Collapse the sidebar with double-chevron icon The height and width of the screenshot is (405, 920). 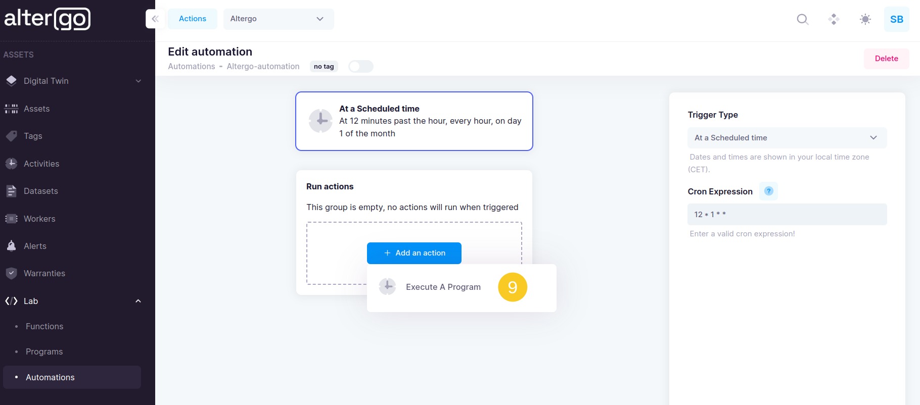pos(155,19)
